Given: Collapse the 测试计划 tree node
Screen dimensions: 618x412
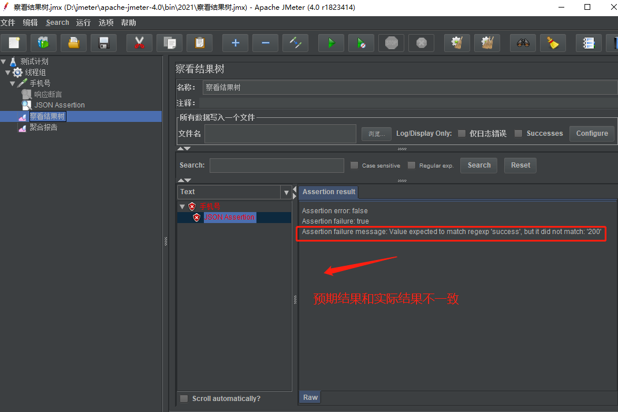Looking at the screenshot, I should [3, 61].
